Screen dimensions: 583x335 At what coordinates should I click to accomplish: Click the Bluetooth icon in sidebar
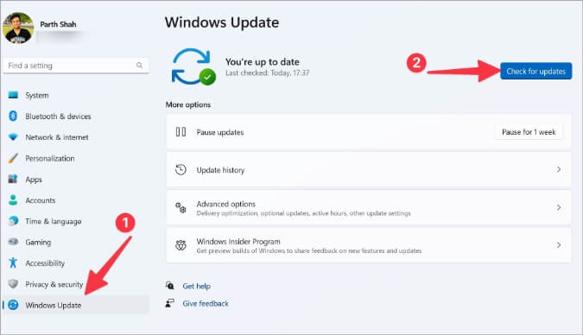click(13, 116)
